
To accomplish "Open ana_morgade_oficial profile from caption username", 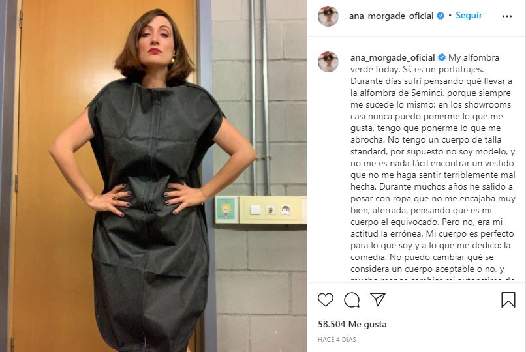I will 392,58.
